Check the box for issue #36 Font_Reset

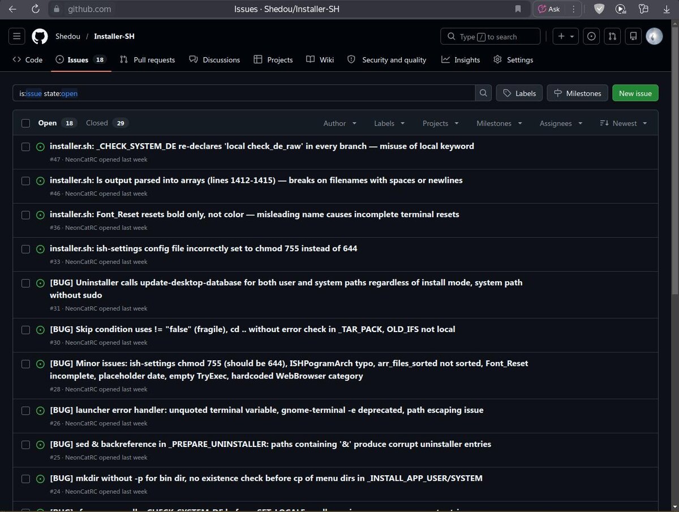tap(25, 215)
